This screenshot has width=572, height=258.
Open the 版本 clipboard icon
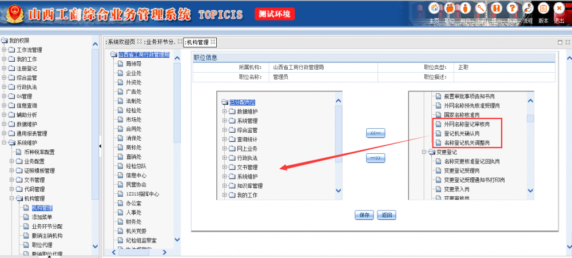pyautogui.click(x=543, y=9)
